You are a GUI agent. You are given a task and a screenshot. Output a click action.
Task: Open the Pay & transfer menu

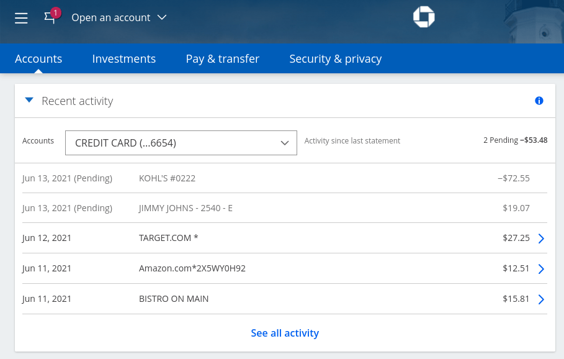tap(222, 59)
